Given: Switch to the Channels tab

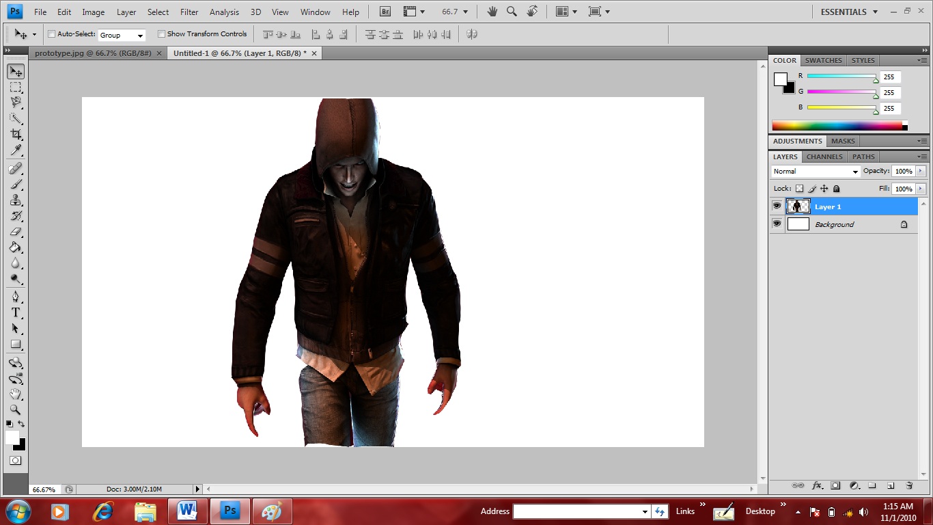Looking at the screenshot, I should (824, 157).
